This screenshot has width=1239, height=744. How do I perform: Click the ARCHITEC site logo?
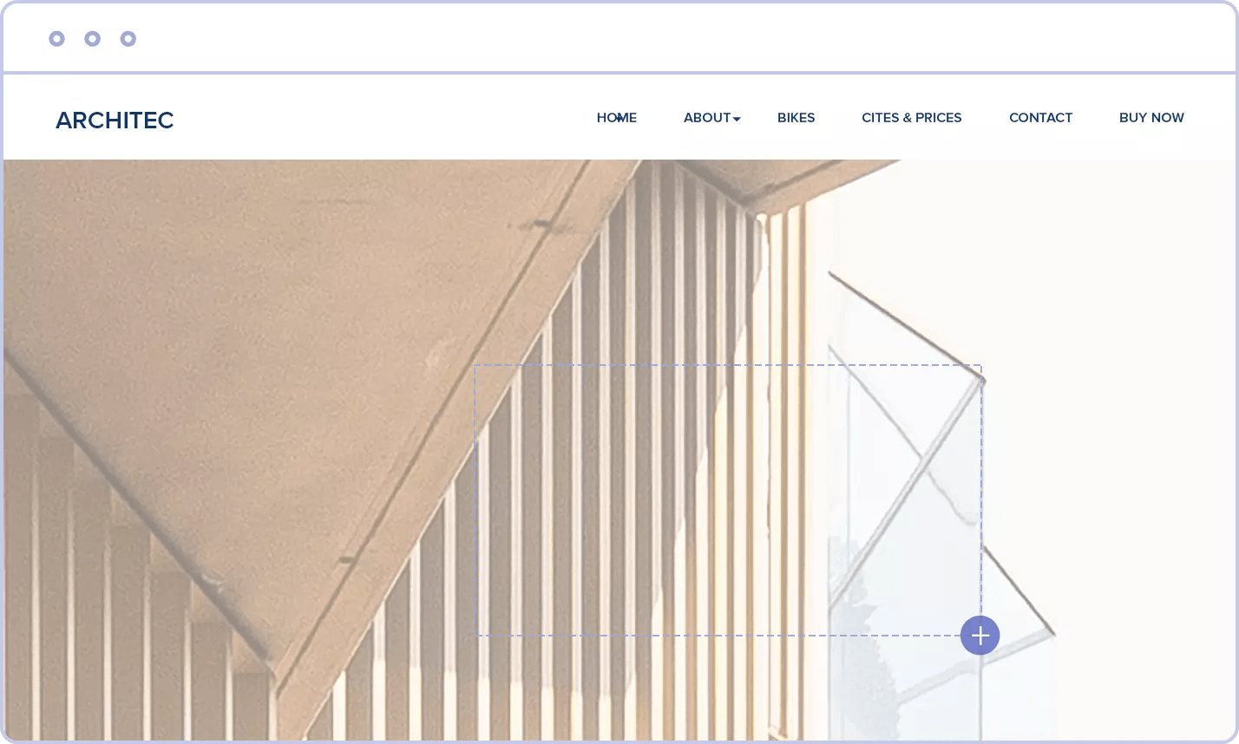click(115, 120)
